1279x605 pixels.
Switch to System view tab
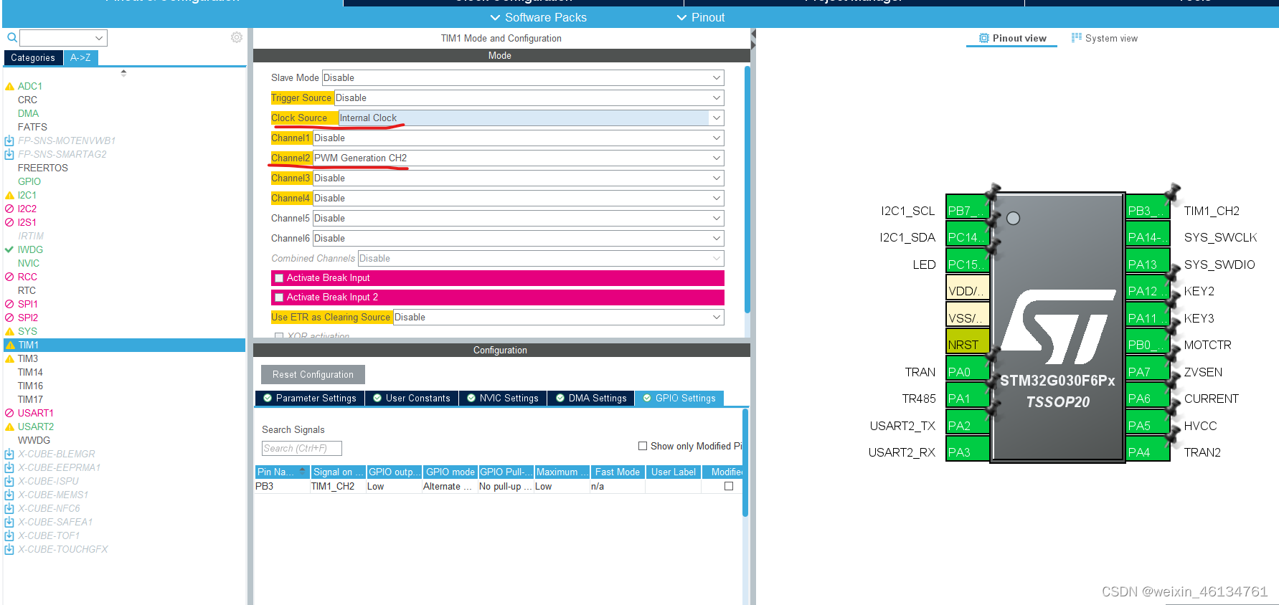tap(1104, 38)
